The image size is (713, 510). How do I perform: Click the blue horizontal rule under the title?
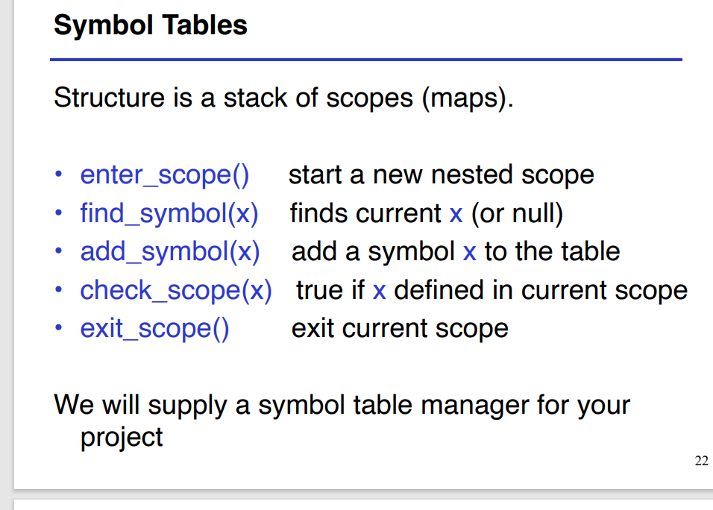tap(365, 60)
